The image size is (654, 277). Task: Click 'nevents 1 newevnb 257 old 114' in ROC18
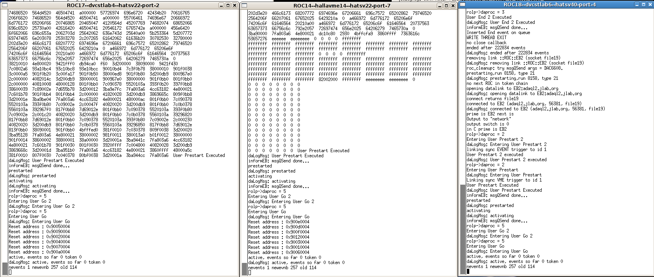coord(501,266)
